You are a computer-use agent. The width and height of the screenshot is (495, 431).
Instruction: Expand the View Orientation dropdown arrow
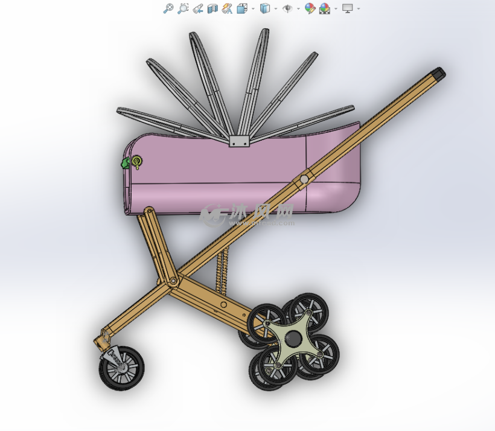point(253,9)
